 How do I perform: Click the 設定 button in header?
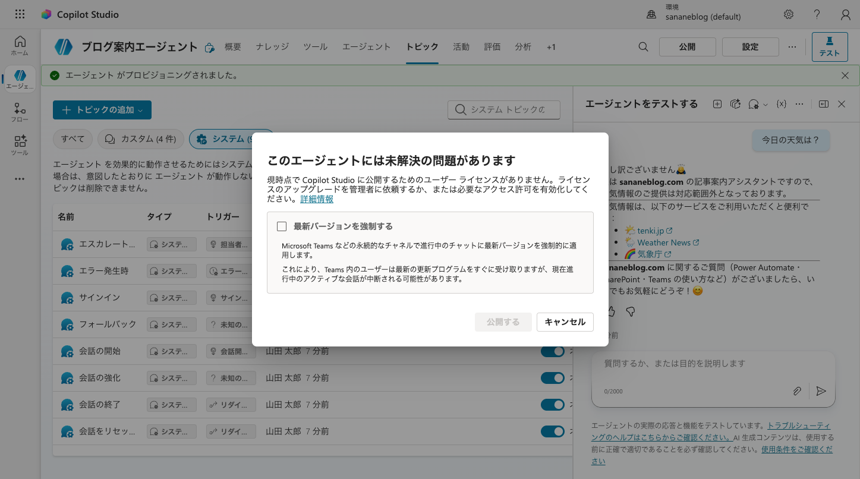point(750,47)
